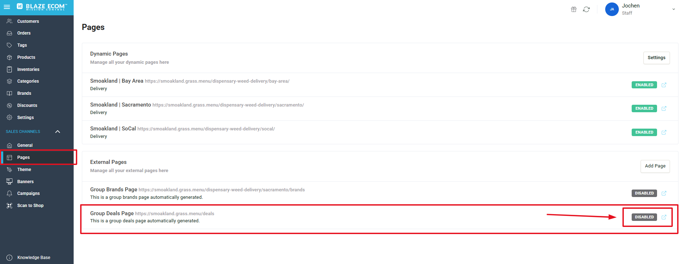Click the Smoakland | SoCal title
Screen dimensions: 681x264
coord(113,129)
